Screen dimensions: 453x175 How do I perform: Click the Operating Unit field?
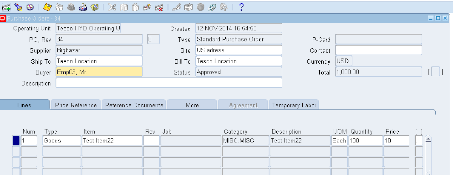pyautogui.click(x=88, y=28)
